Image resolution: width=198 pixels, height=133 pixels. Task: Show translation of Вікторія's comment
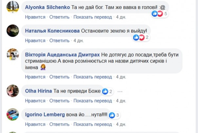(92, 77)
